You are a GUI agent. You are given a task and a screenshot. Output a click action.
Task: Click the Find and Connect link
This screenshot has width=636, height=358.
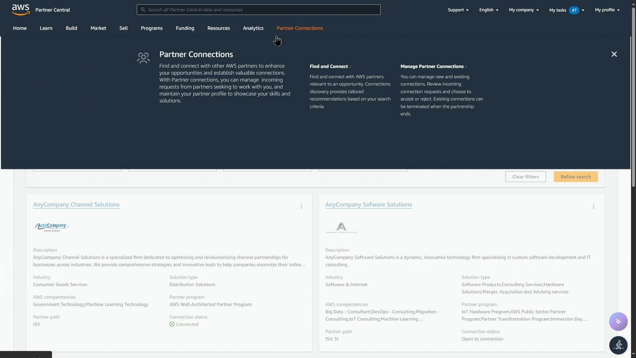pos(329,66)
